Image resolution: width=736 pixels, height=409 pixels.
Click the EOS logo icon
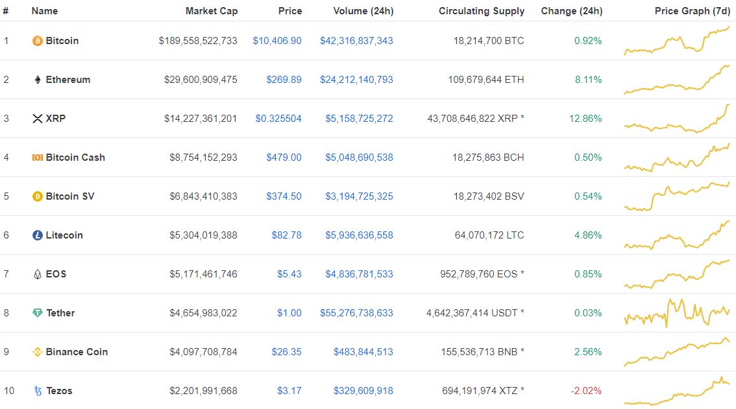tap(38, 274)
